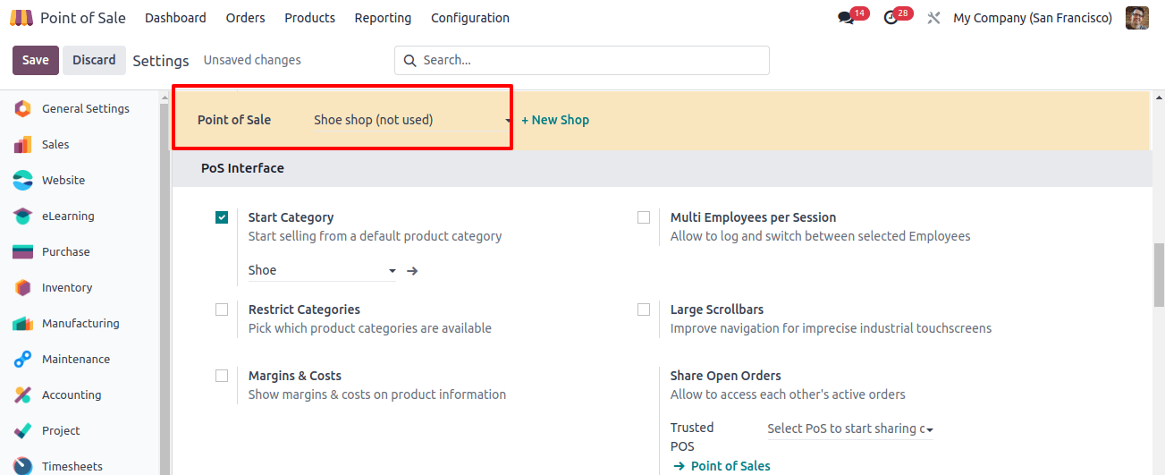Open Trusted POS sharing dropdown
This screenshot has width=1165, height=475.
coord(850,428)
